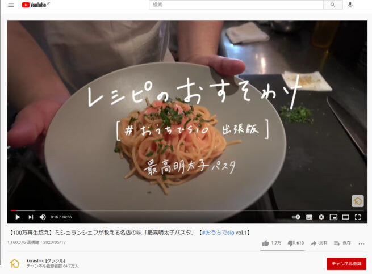Enter full screen mode
The width and height of the screenshot is (372, 274).
(358, 217)
